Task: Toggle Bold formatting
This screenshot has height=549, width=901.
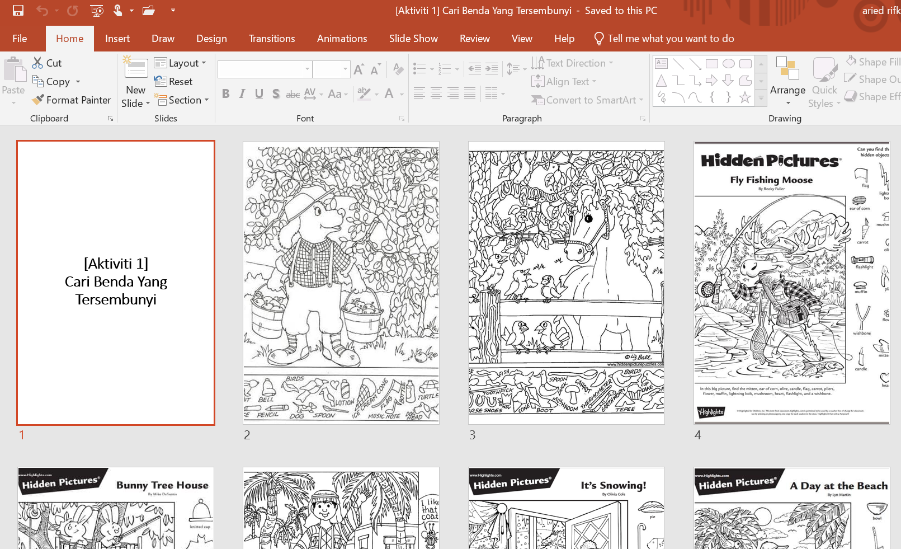Action: pos(225,94)
